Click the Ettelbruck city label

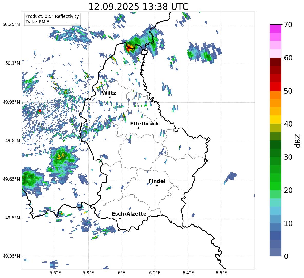pos(145,124)
